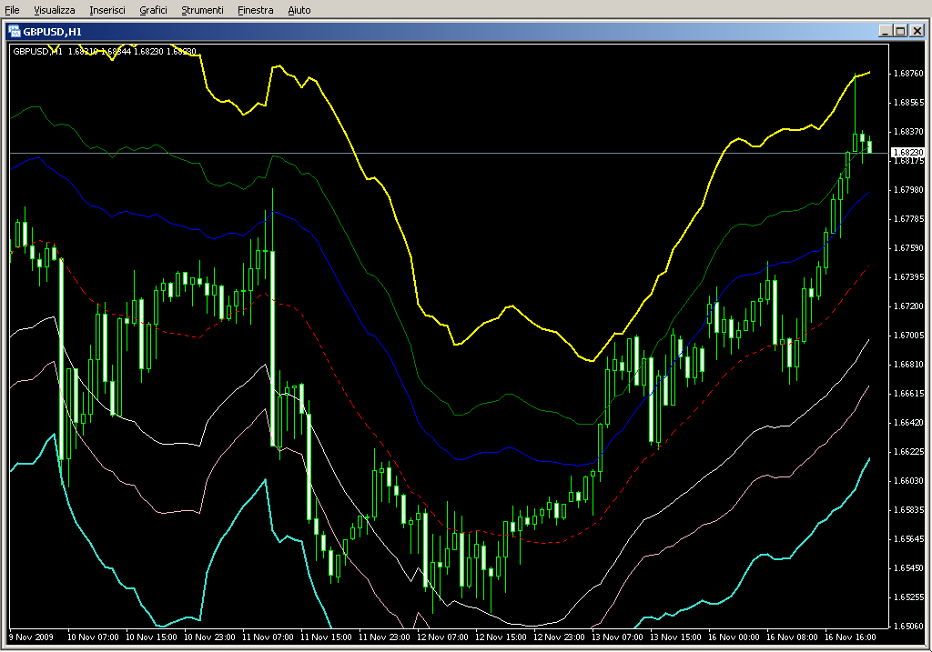Click the 10 Nov 23:00 time label

point(209,637)
